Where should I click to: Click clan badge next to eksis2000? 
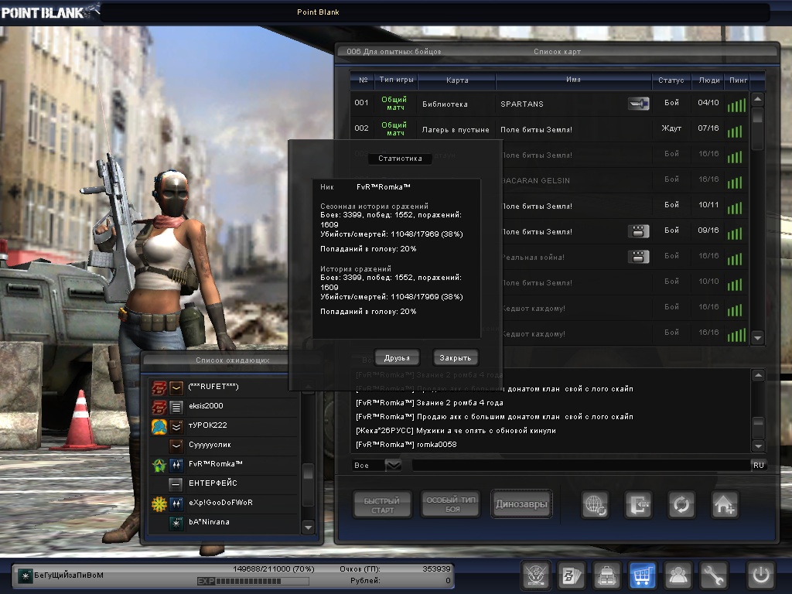click(159, 407)
